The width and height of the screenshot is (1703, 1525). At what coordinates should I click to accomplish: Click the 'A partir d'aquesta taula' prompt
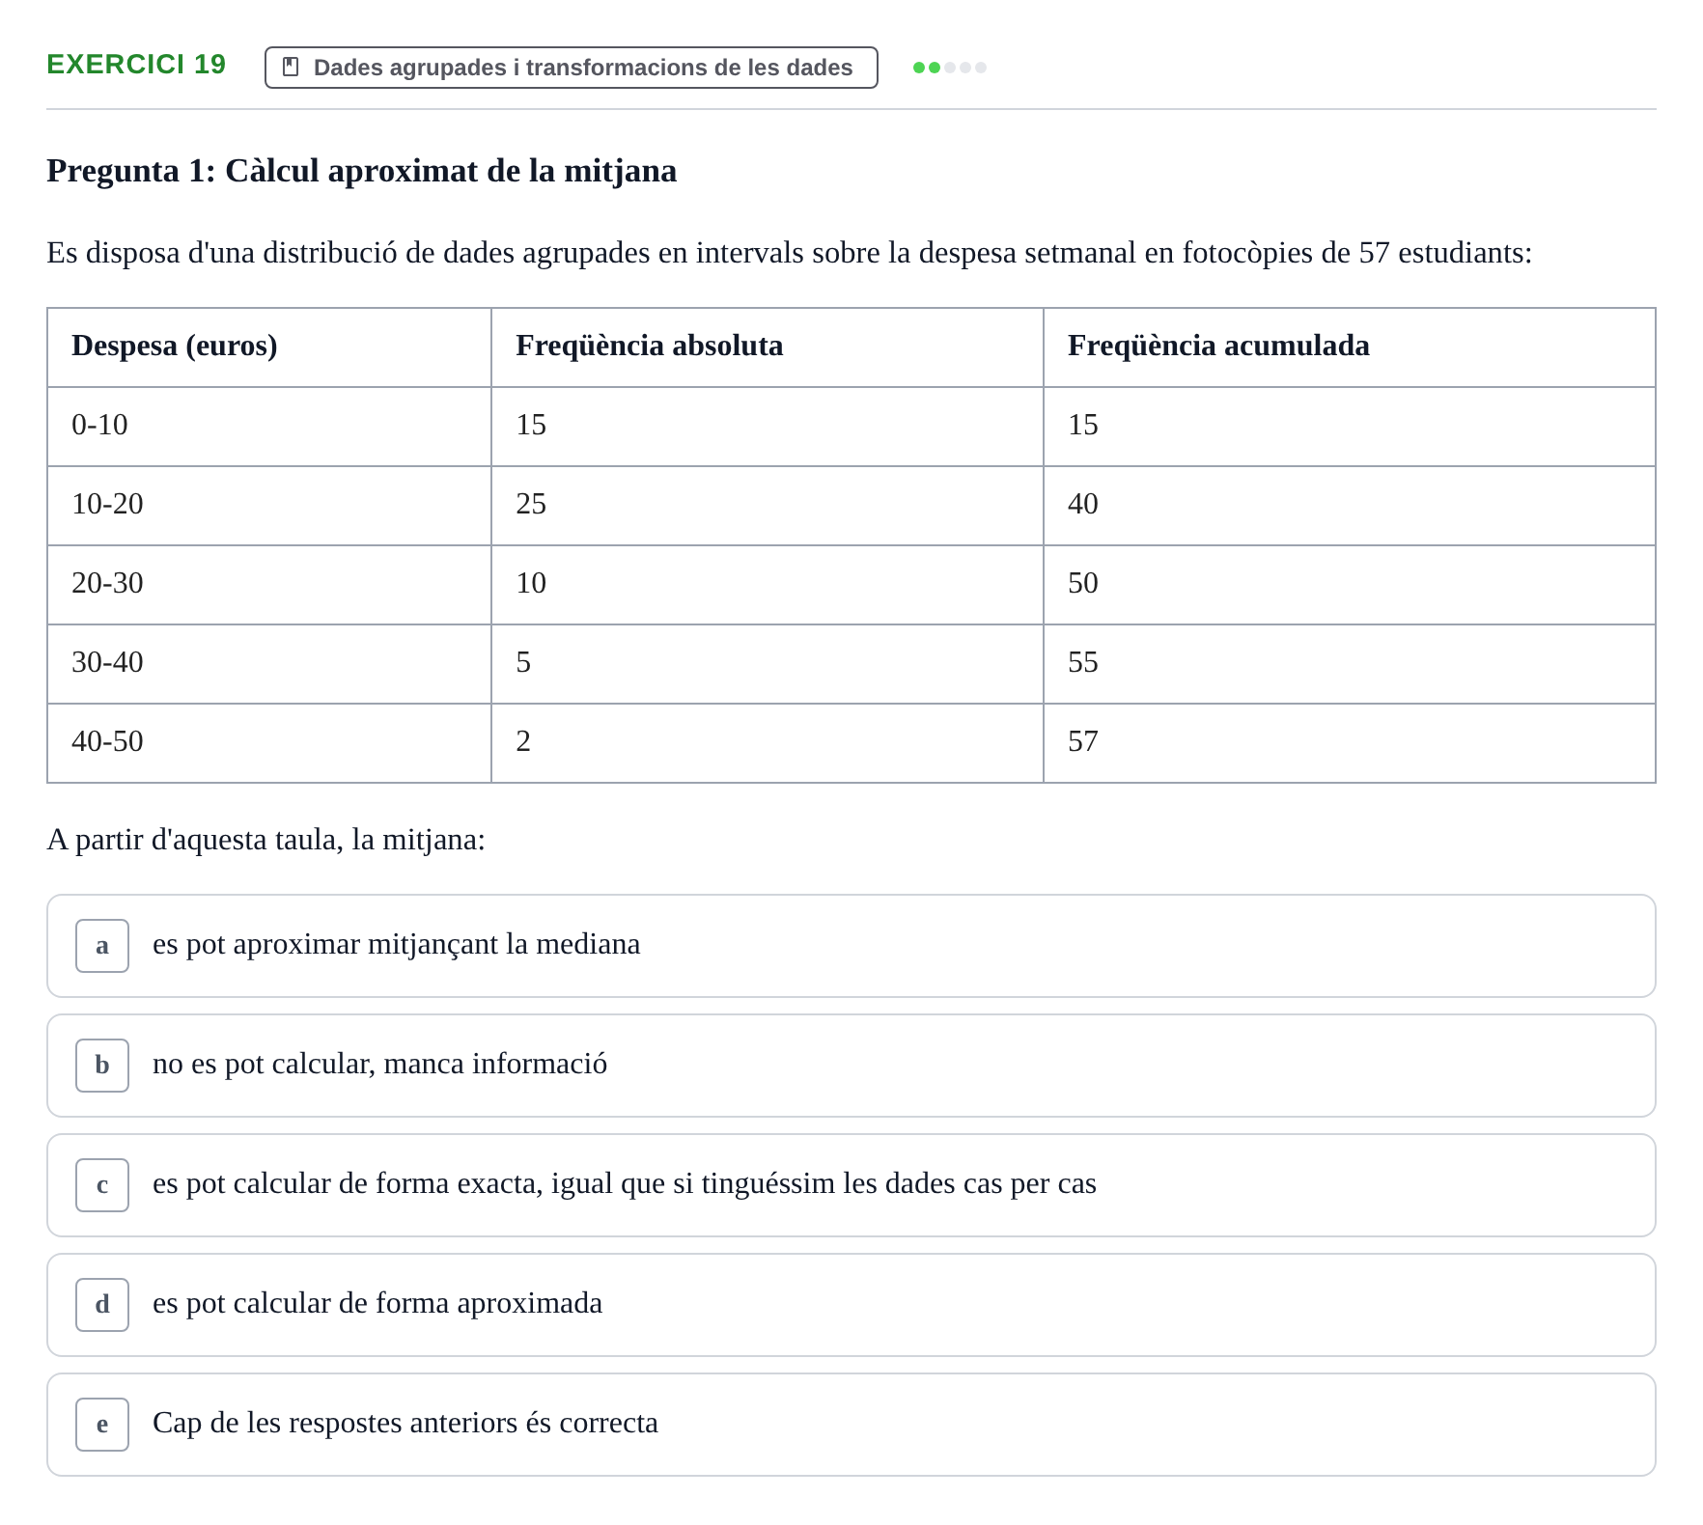pos(266,840)
